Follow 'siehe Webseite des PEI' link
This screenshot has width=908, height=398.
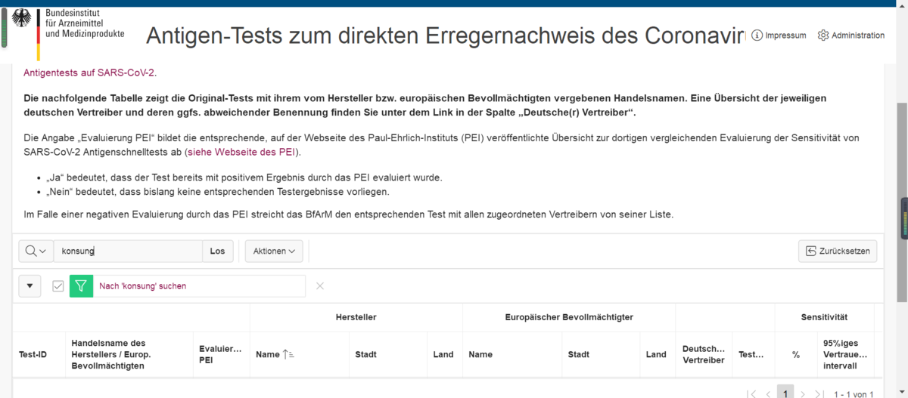pos(241,153)
